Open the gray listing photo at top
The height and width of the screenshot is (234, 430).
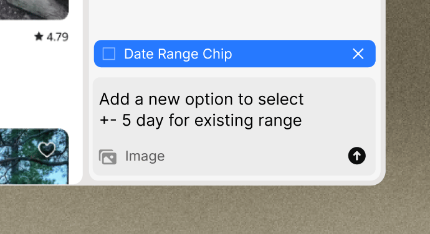click(x=34, y=9)
